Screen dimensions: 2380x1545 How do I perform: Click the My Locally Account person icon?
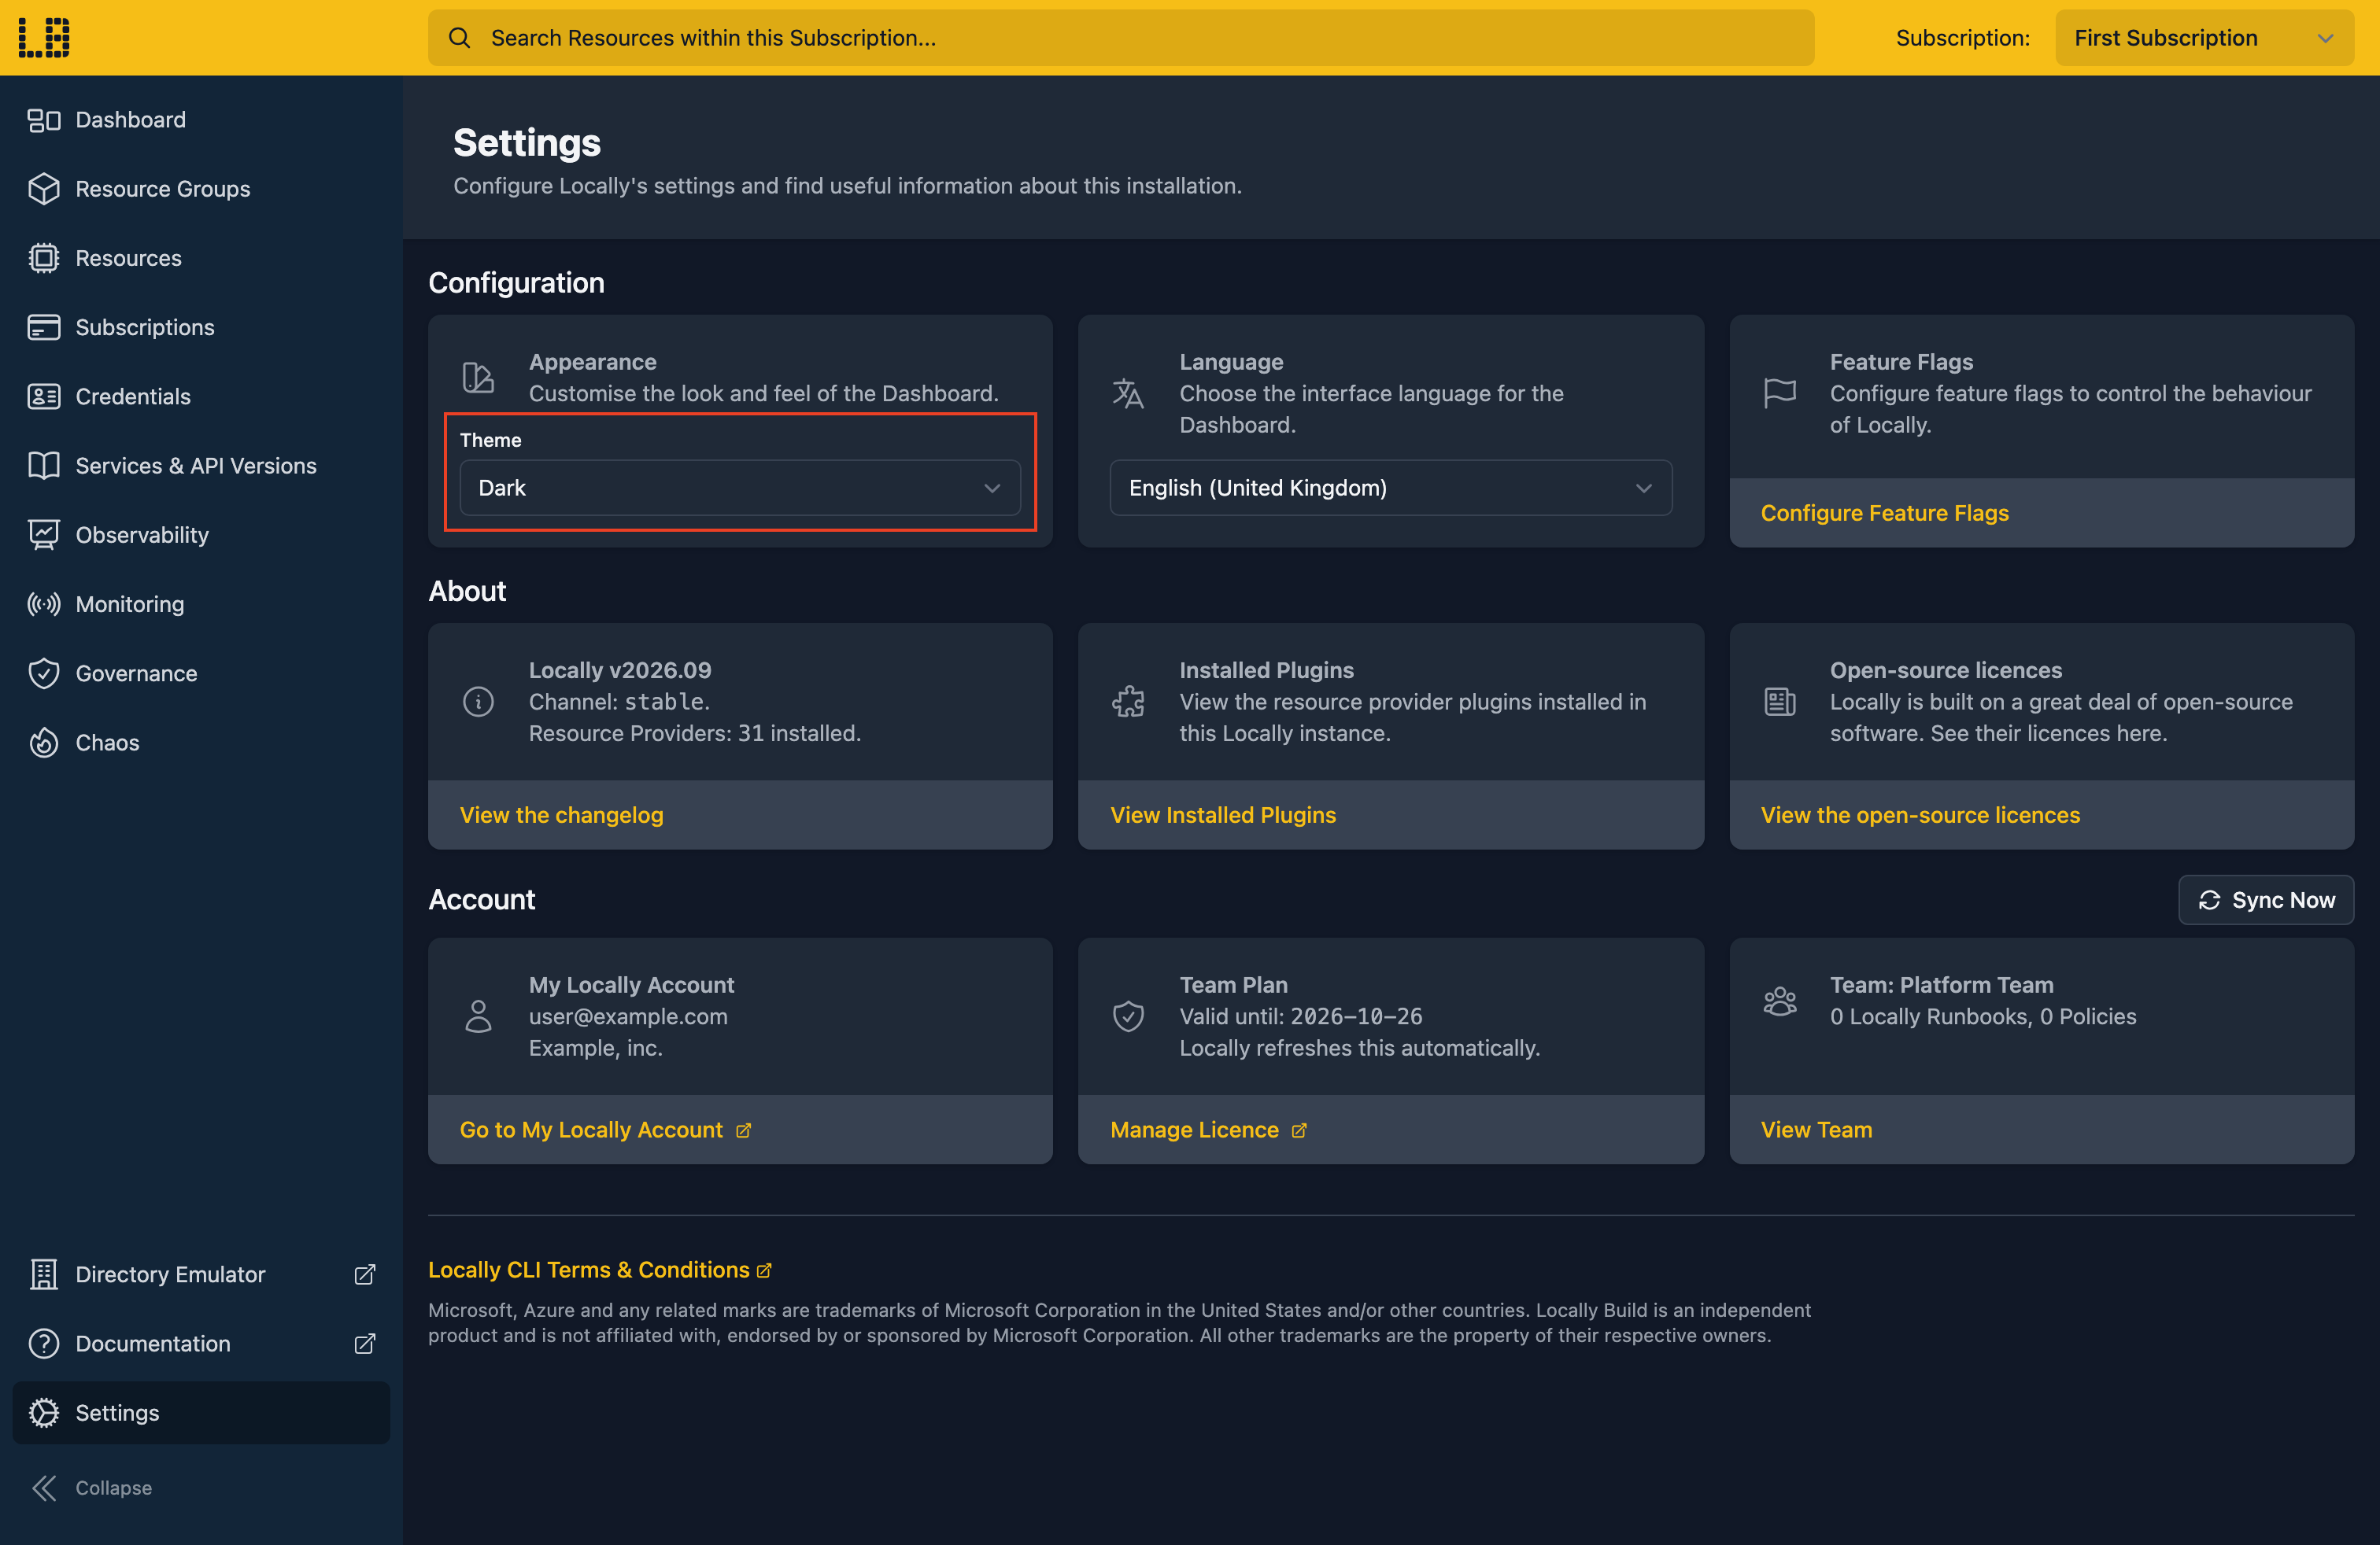[x=478, y=1016]
